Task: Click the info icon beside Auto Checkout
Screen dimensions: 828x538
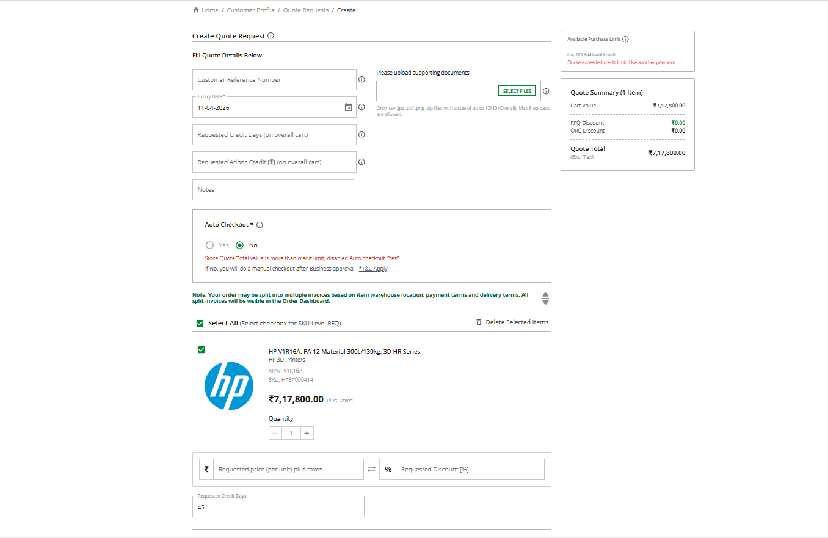Action: point(260,224)
